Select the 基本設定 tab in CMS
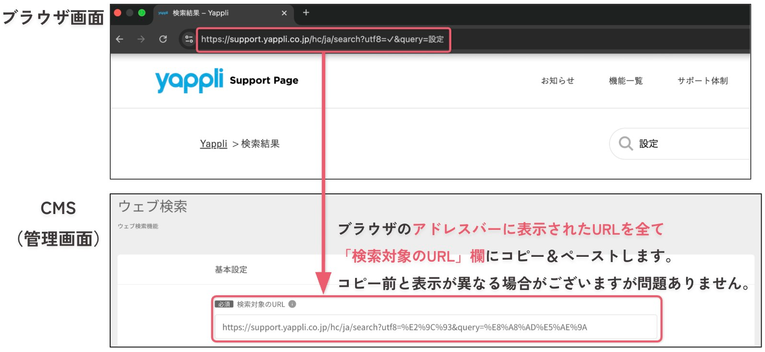Image resolution: width=765 pixels, height=352 pixels. (231, 270)
